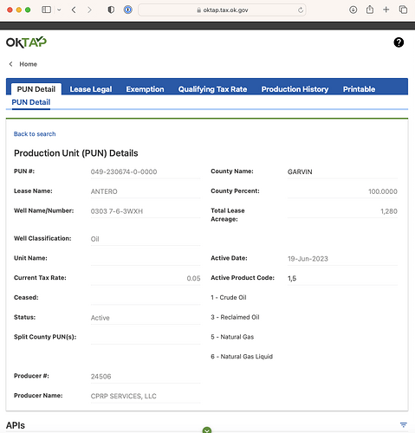Show the tab overview icon

(403, 10)
